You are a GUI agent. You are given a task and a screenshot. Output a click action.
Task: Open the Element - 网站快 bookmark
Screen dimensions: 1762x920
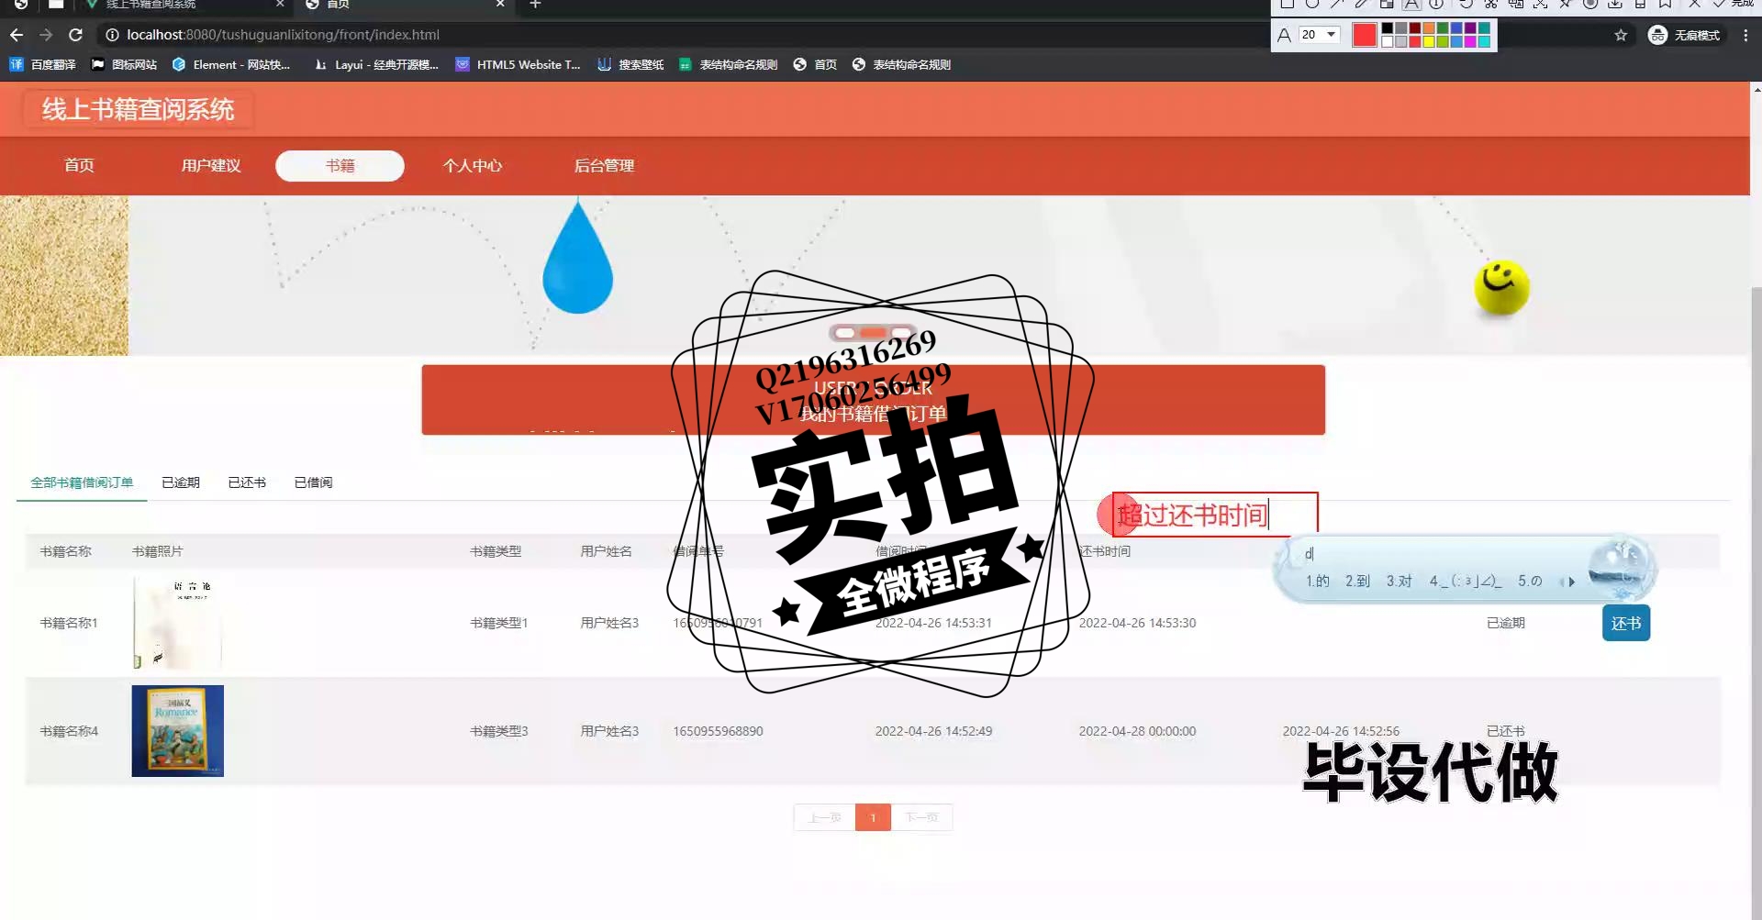point(231,64)
